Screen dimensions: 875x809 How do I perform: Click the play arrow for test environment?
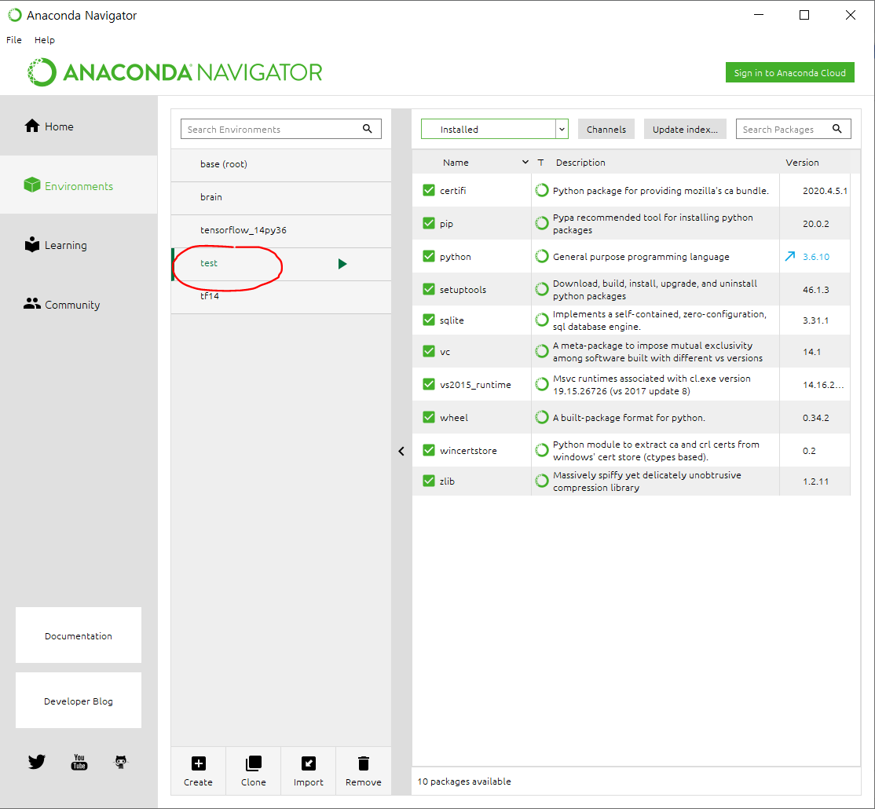point(342,264)
